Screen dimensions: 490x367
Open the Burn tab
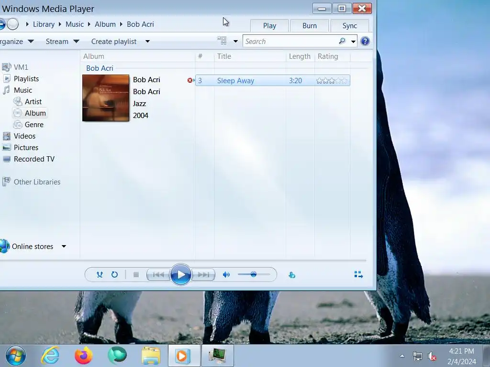pos(310,26)
